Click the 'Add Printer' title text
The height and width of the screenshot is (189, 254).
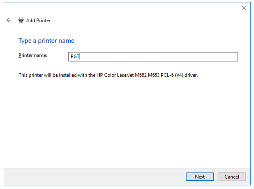[38, 21]
